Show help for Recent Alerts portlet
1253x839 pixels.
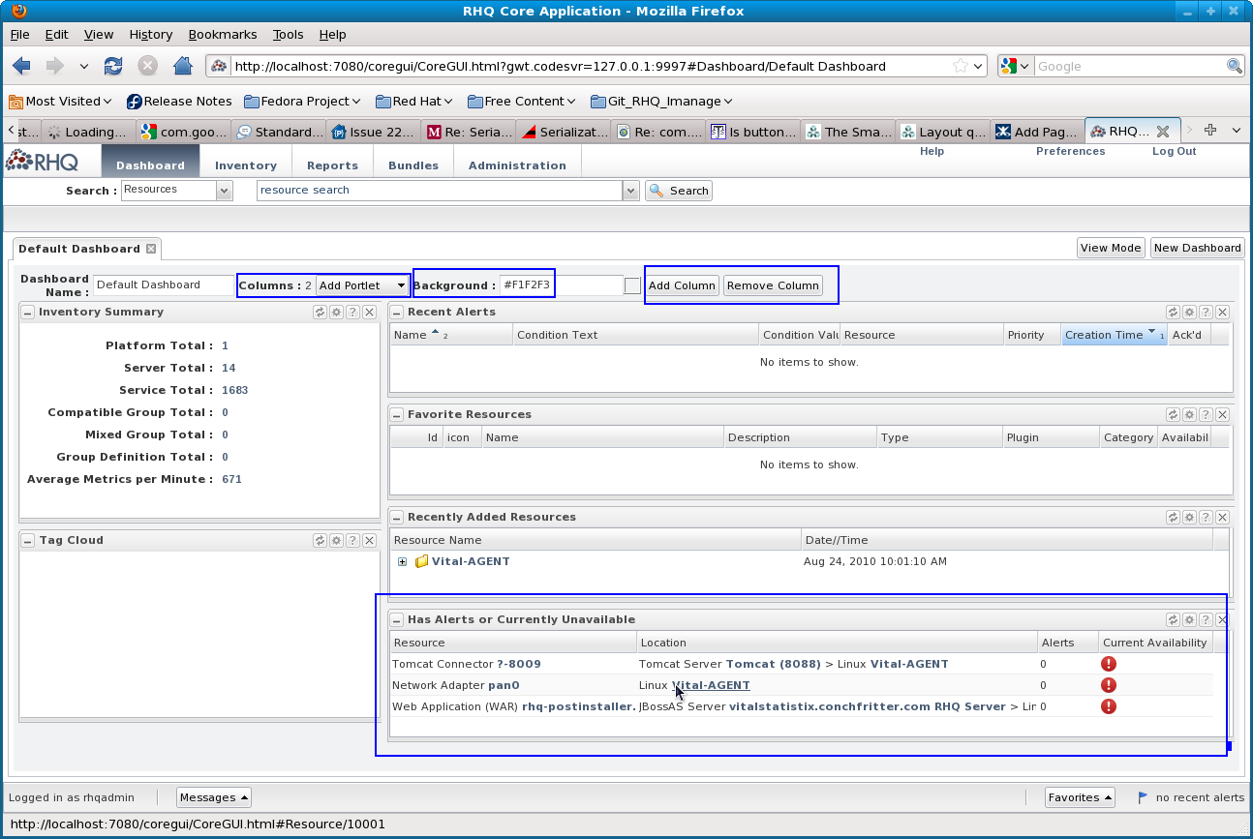pos(1206,312)
